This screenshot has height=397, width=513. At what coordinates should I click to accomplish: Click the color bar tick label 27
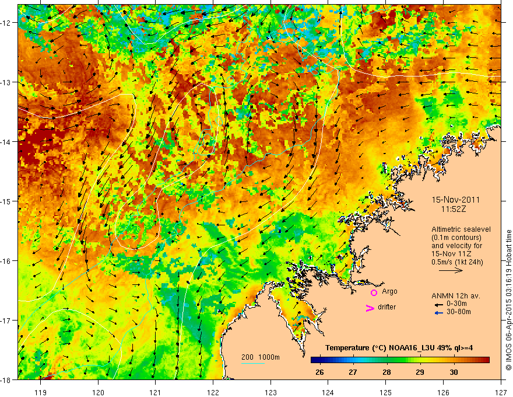point(353,372)
